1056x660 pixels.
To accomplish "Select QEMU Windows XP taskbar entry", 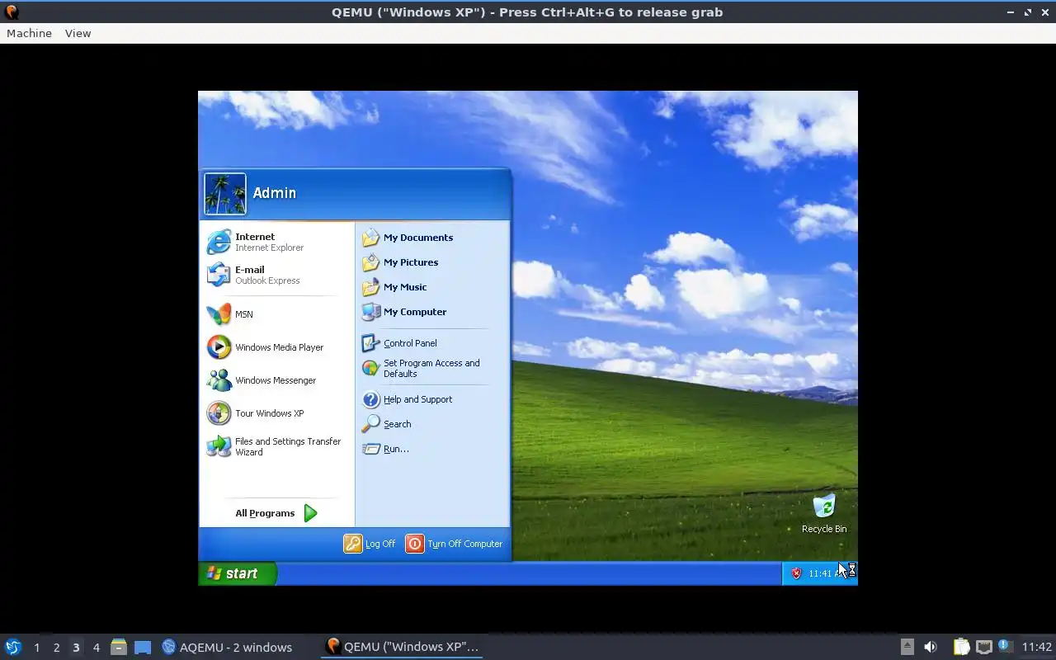I will tap(403, 647).
